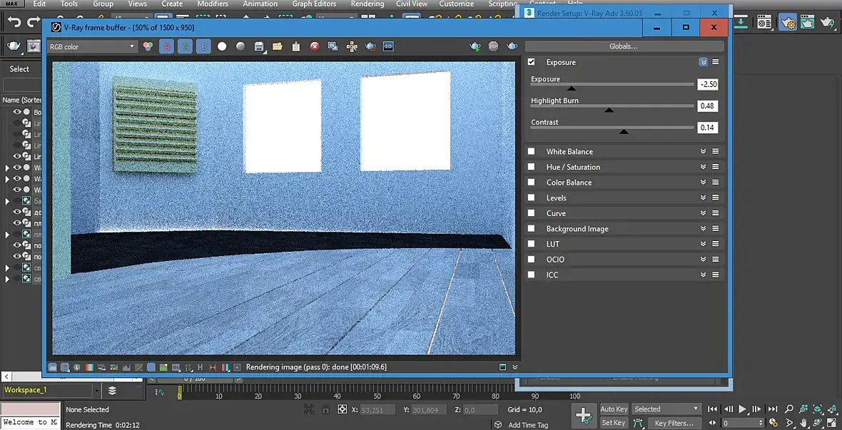The image size is (842, 430).
Task: Click the Stop rendering icon
Action: pos(494,46)
